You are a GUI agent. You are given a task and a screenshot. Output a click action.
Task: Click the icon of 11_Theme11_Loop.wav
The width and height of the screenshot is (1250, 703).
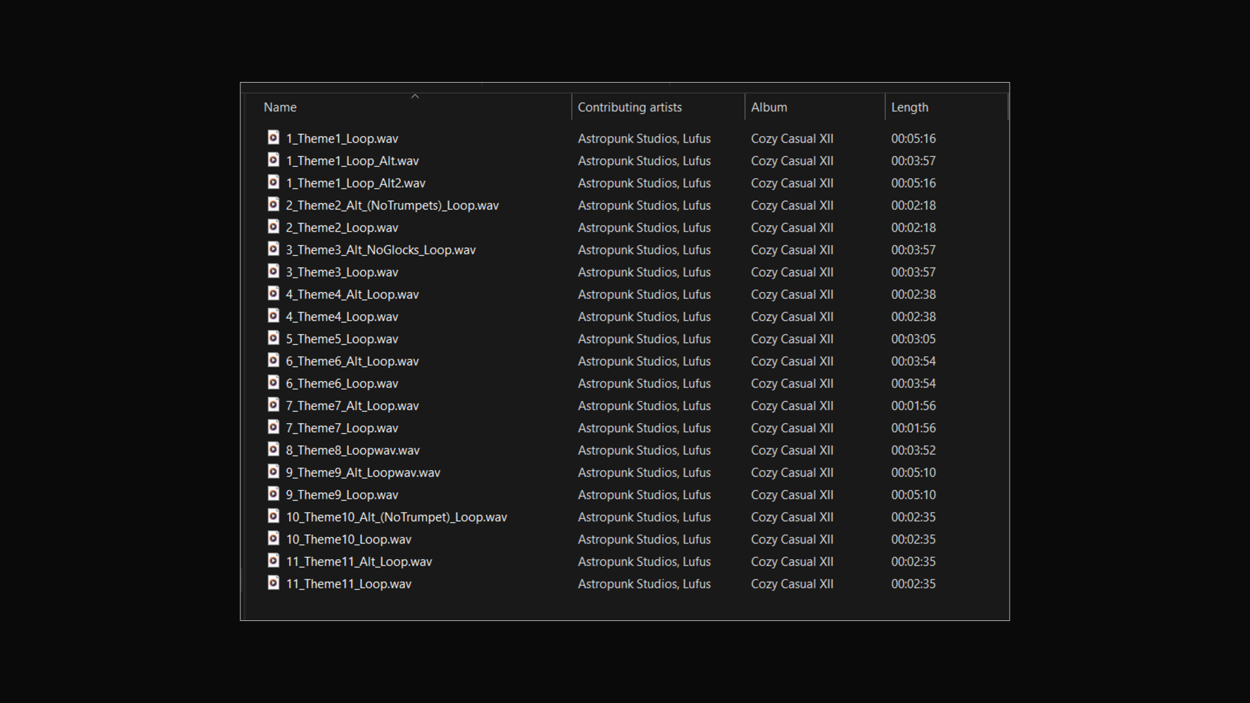(x=273, y=583)
